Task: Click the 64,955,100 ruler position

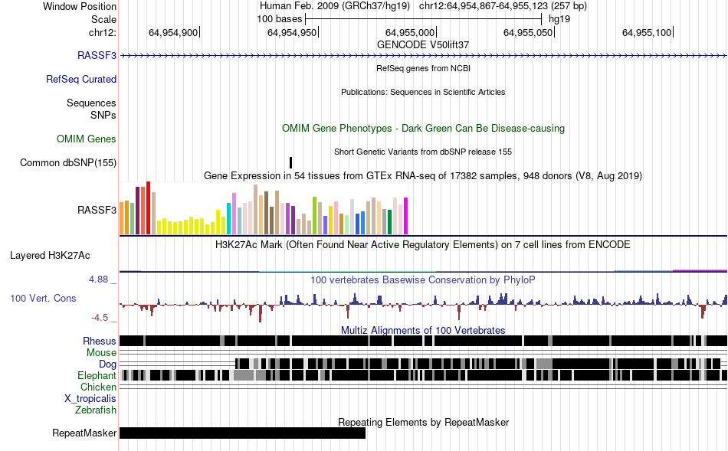Action: (647, 32)
